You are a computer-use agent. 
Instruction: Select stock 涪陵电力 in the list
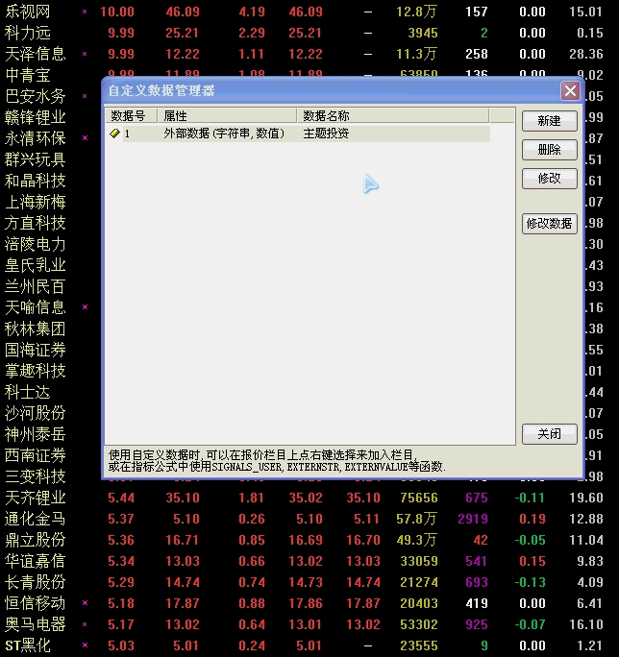(x=36, y=244)
